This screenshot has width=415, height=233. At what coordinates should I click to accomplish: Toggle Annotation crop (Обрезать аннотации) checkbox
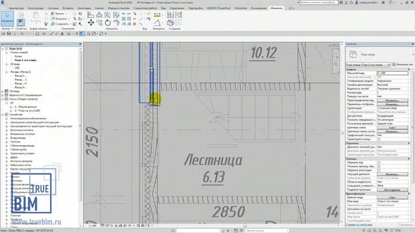[x=379, y=170]
